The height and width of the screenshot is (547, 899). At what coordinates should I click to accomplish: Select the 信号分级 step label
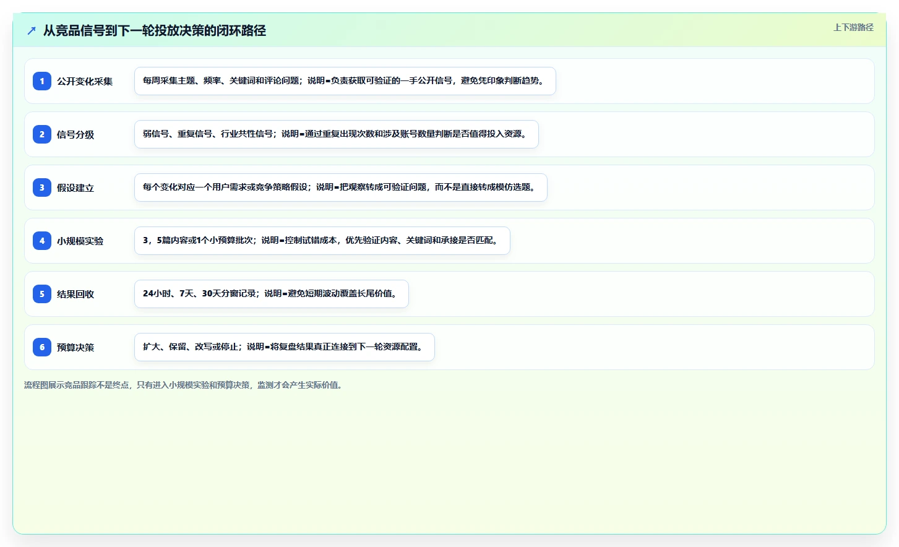(75, 134)
